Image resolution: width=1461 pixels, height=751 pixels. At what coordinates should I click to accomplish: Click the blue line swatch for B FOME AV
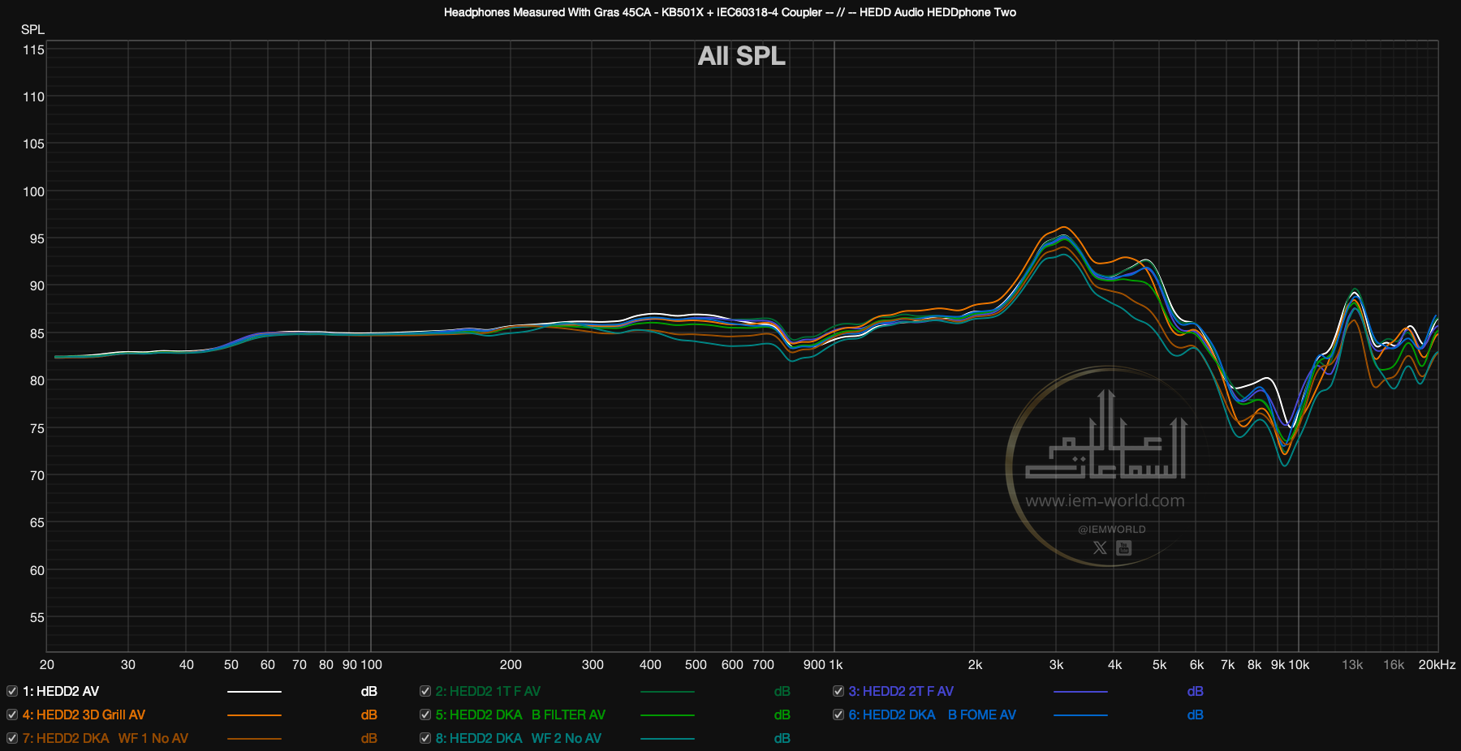[x=1080, y=715]
